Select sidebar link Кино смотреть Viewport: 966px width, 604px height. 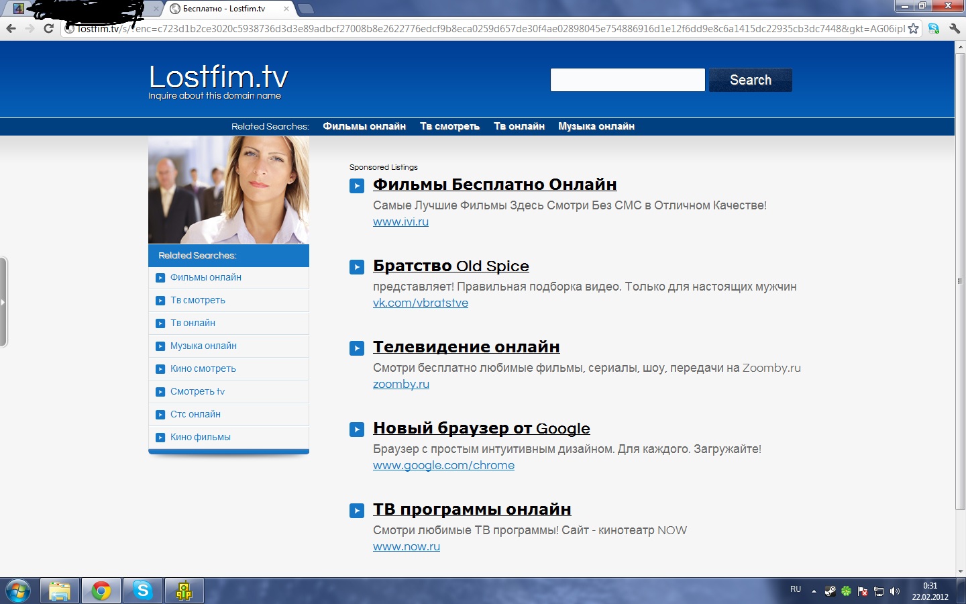[x=203, y=368]
